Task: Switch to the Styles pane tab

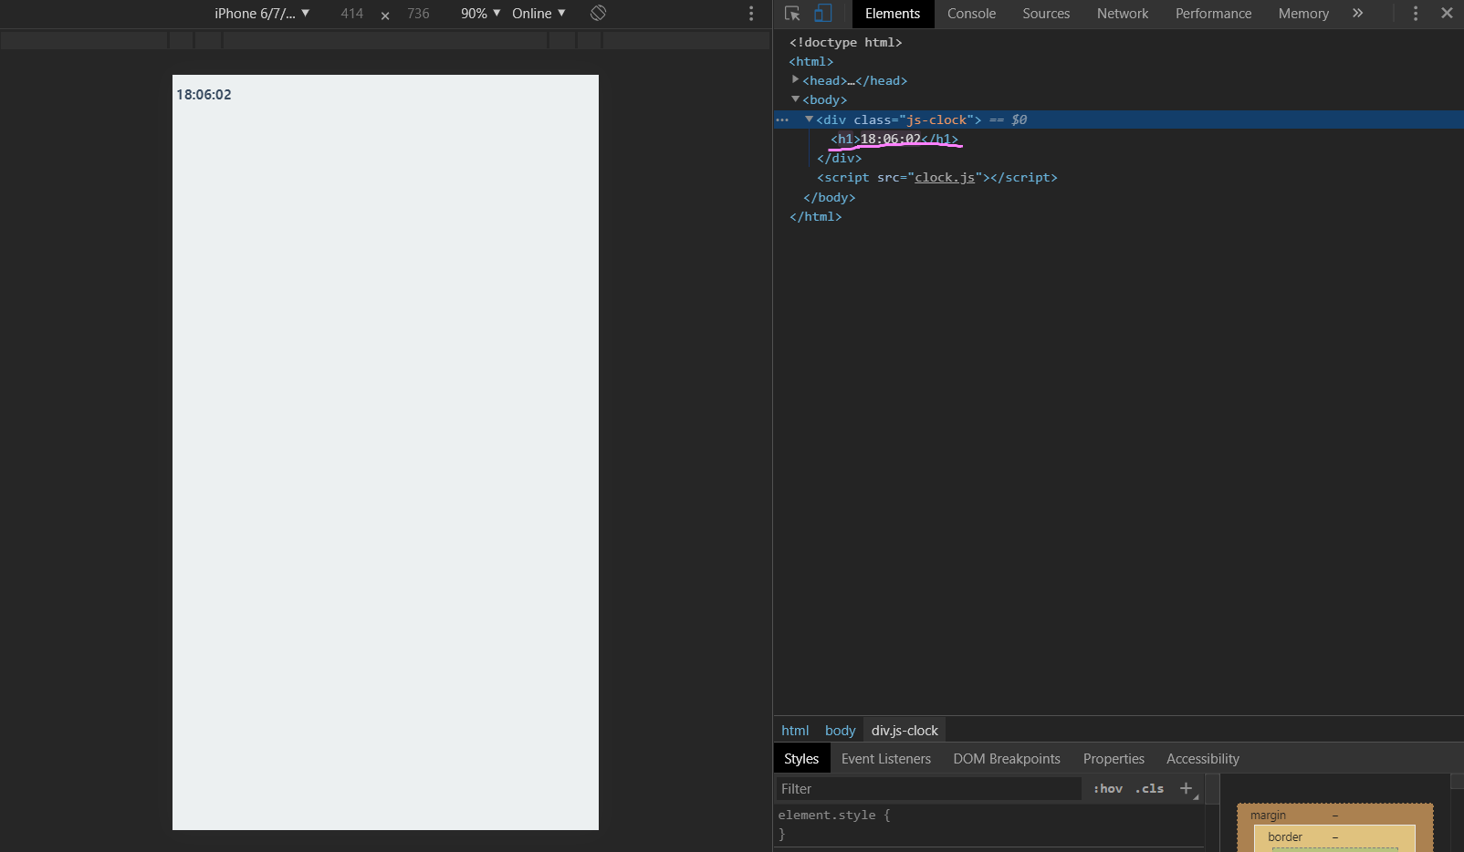Action: click(801, 759)
